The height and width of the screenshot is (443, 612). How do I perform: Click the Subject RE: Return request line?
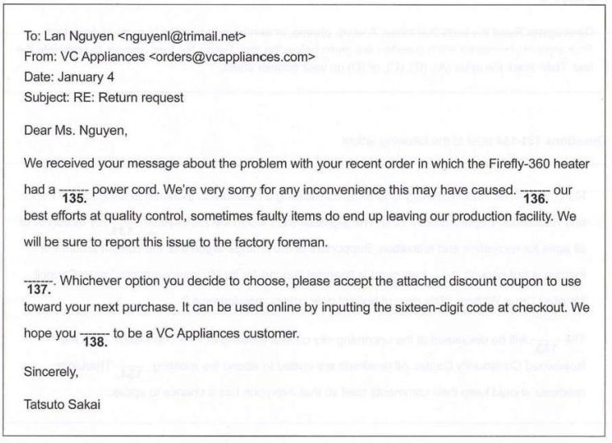103,98
